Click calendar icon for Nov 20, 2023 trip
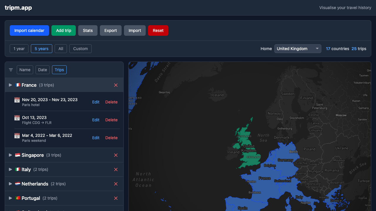This screenshot has width=376, height=211. [x=17, y=100]
